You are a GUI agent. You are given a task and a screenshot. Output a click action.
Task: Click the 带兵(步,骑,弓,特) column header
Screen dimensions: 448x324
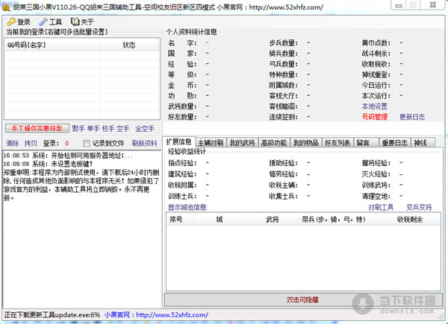(x=338, y=220)
